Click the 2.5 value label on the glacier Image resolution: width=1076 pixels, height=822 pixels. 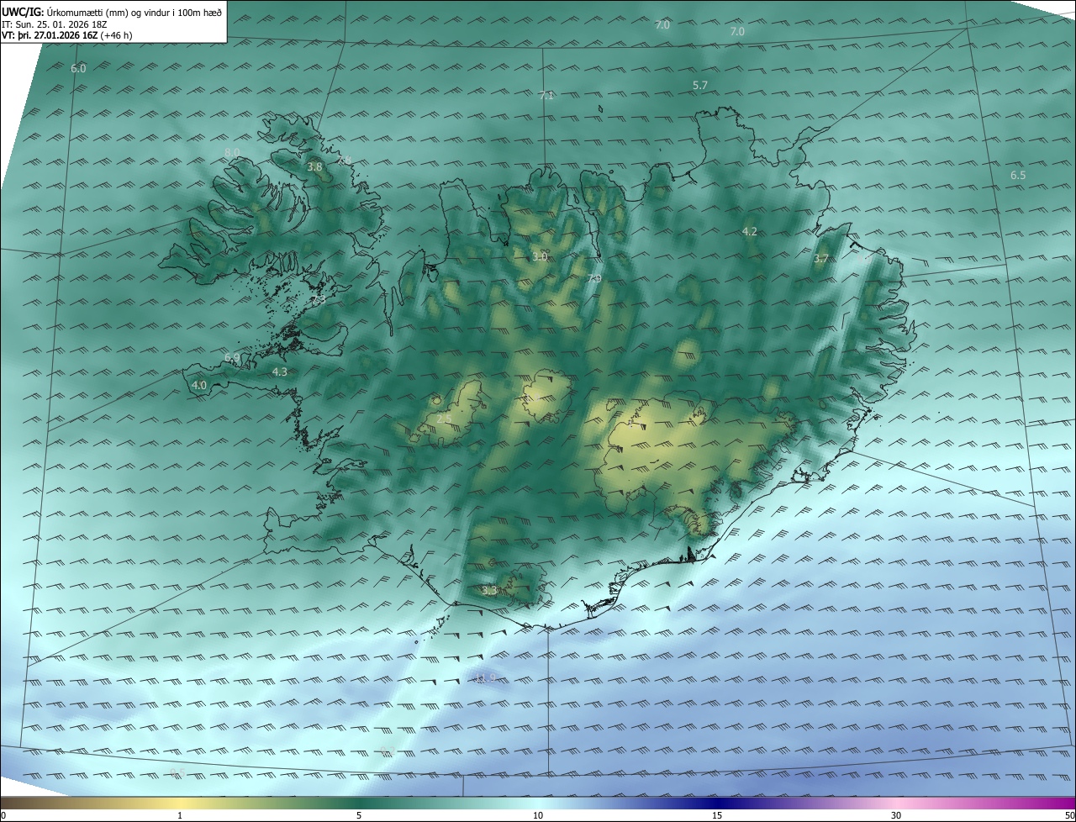444,419
